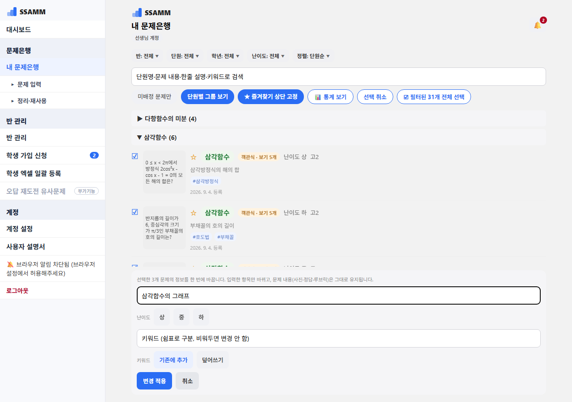This screenshot has height=402, width=572.
Task: Go to 대시보드 in the sidebar
Action: [53, 29]
